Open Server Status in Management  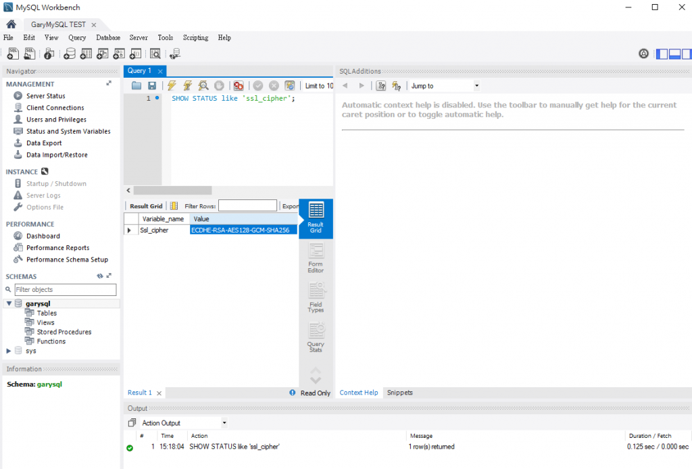[x=45, y=96]
